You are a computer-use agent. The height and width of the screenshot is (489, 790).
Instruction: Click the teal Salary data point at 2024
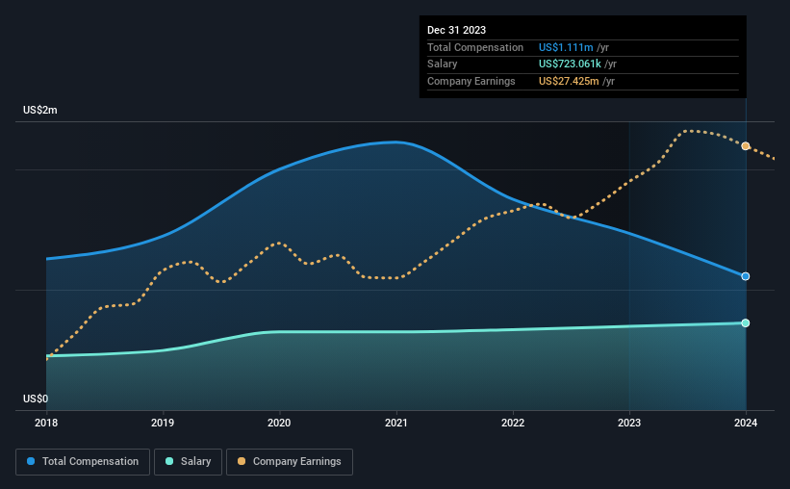746,323
